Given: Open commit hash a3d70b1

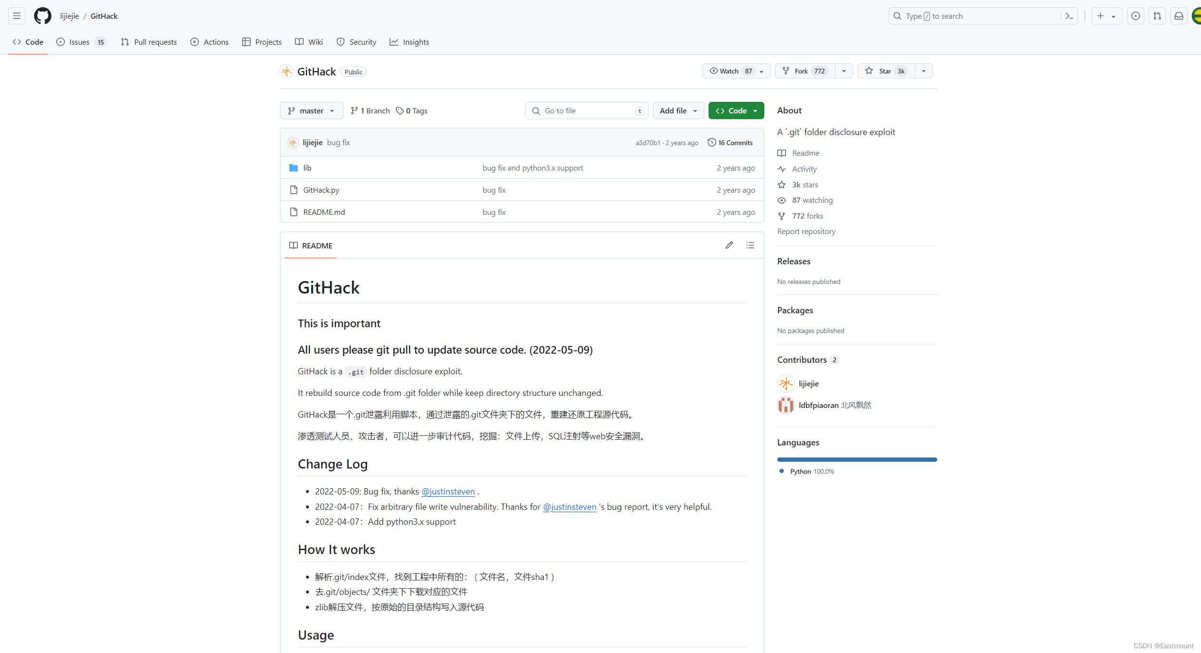Looking at the screenshot, I should coord(648,143).
